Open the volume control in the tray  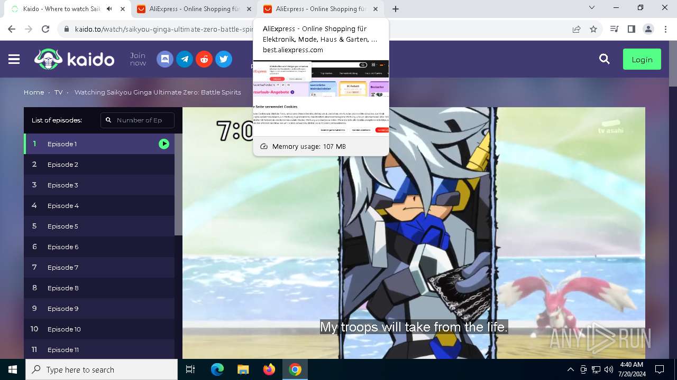click(609, 369)
